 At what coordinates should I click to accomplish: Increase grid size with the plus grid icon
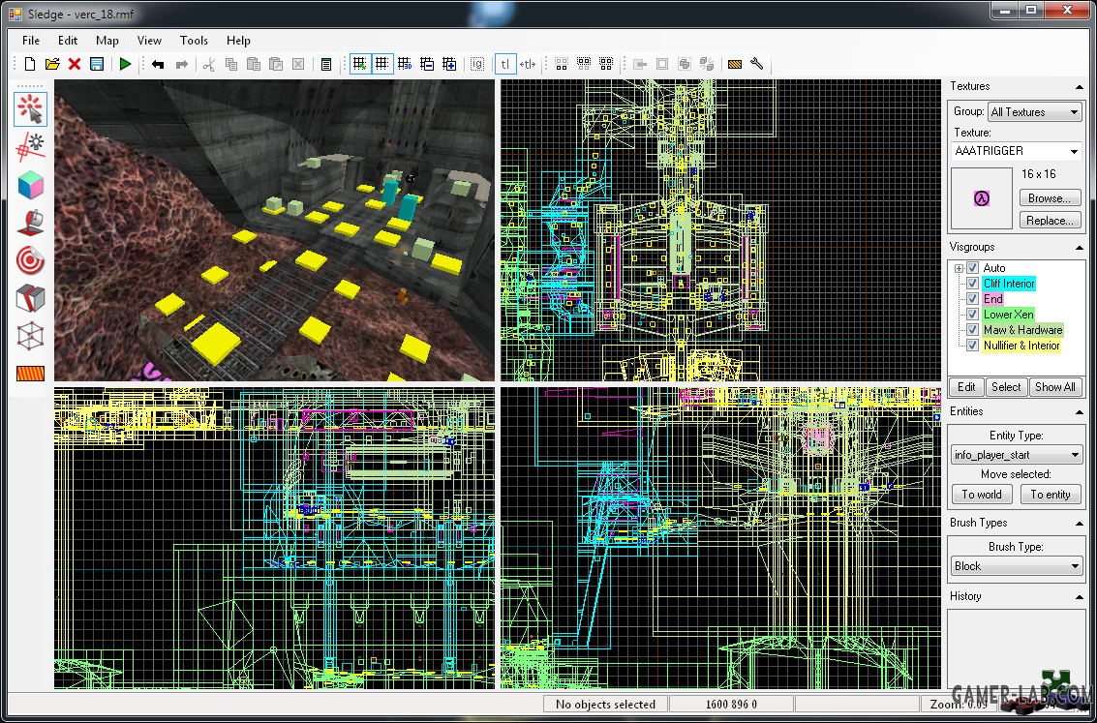tap(449, 64)
